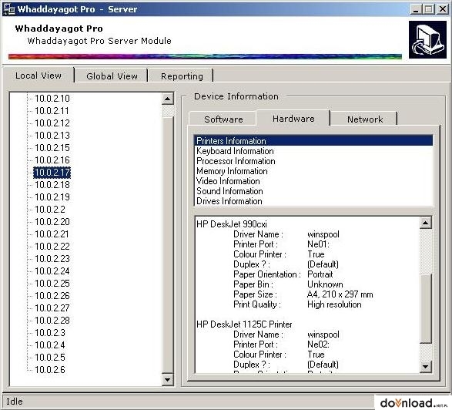This screenshot has height=410, width=452.
Task: Select Memory Information entry
Action: (313, 171)
